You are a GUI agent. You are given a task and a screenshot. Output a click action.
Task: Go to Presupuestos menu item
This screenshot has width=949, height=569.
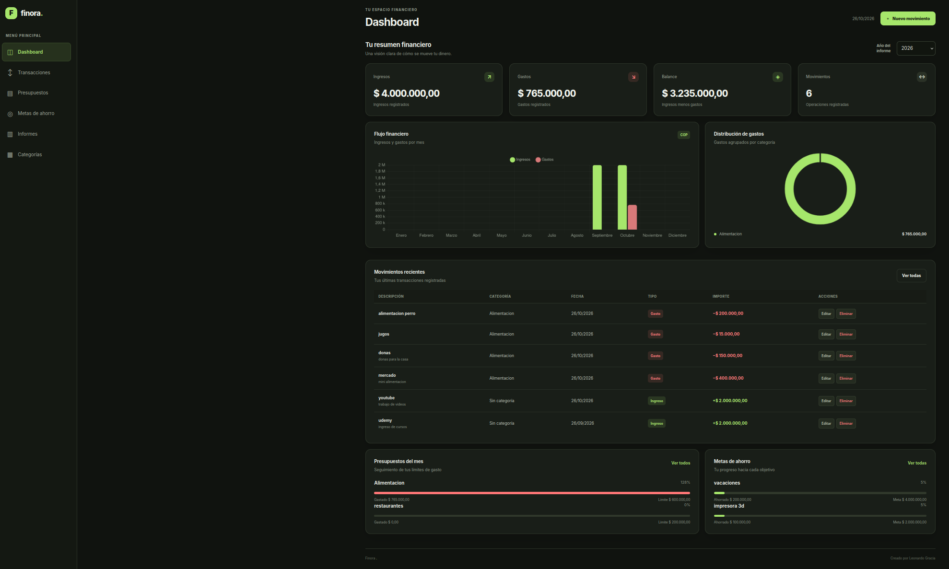click(36, 93)
